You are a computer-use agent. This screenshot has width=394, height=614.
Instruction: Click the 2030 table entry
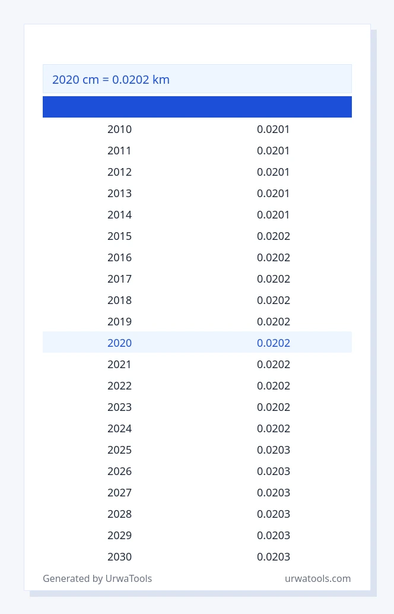pos(120,556)
